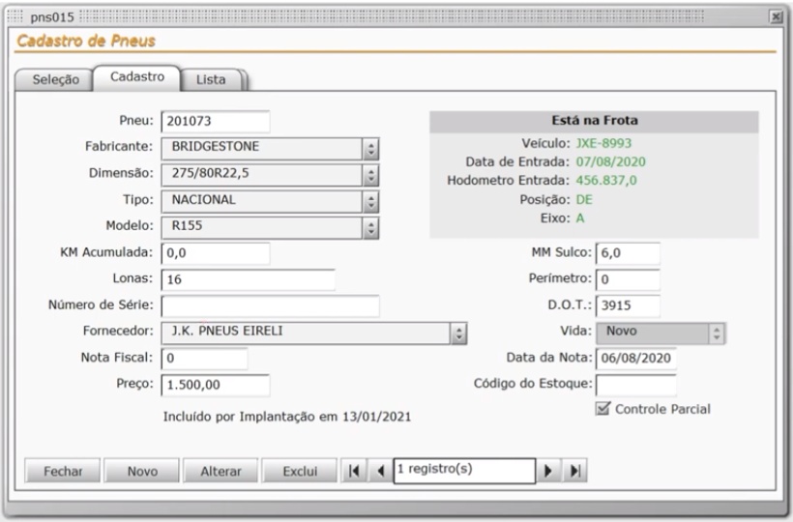
Task: Click the Pneu field with 201073
Action: (x=216, y=122)
